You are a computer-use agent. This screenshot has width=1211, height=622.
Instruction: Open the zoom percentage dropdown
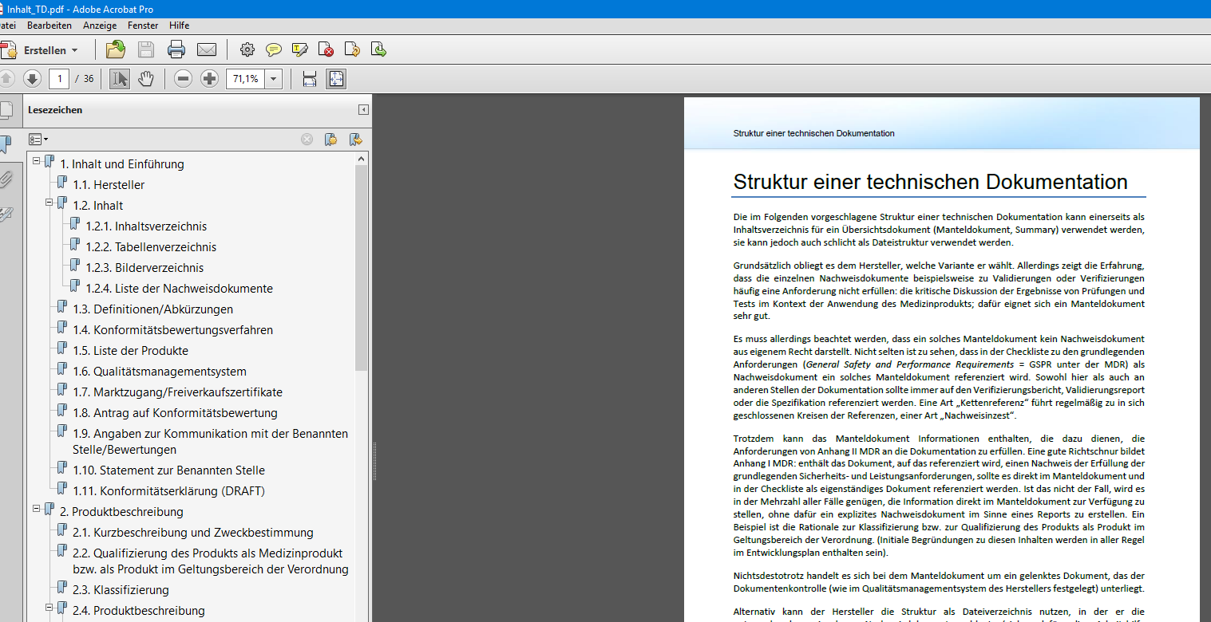274,79
